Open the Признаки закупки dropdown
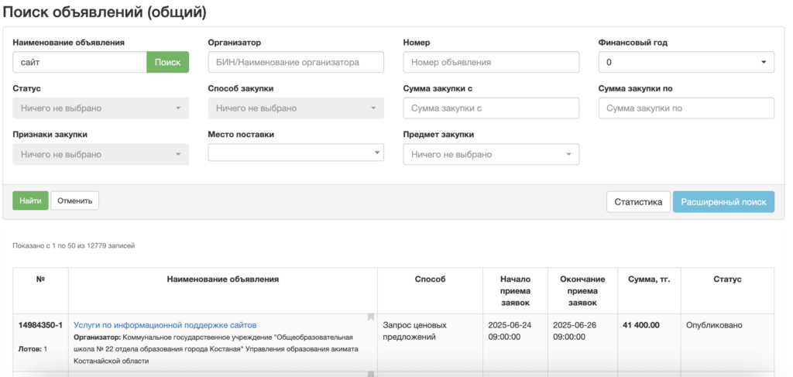Image resolution: width=793 pixels, height=377 pixels. click(x=101, y=155)
